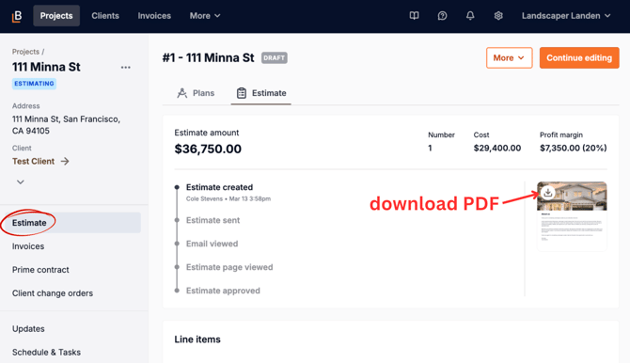
Task: Open Projects in top navigation
Action: click(x=56, y=16)
